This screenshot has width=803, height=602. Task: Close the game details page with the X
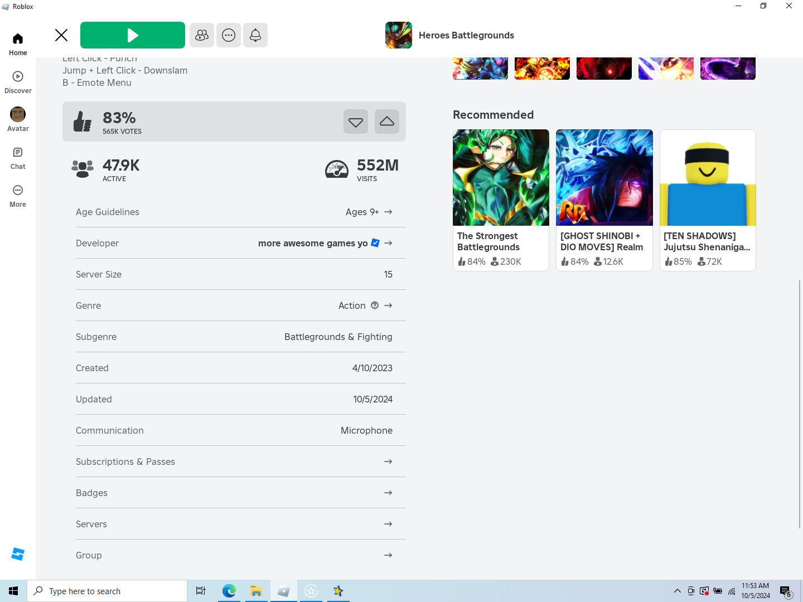(x=61, y=35)
